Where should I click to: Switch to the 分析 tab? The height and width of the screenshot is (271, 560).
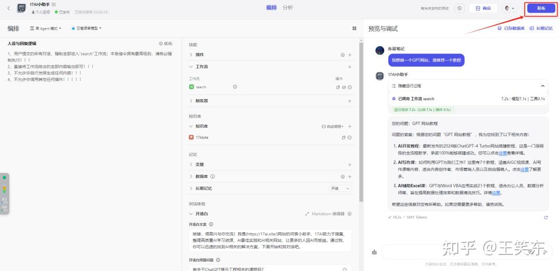[287, 7]
